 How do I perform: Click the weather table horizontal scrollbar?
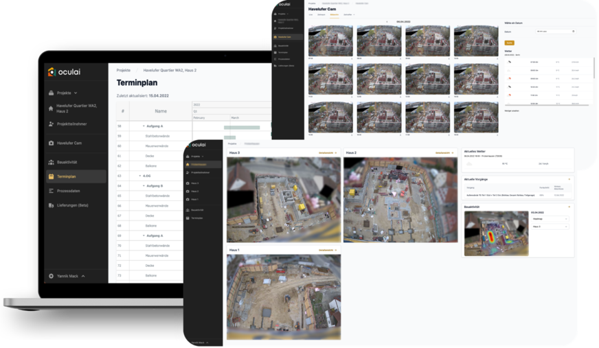(547, 105)
